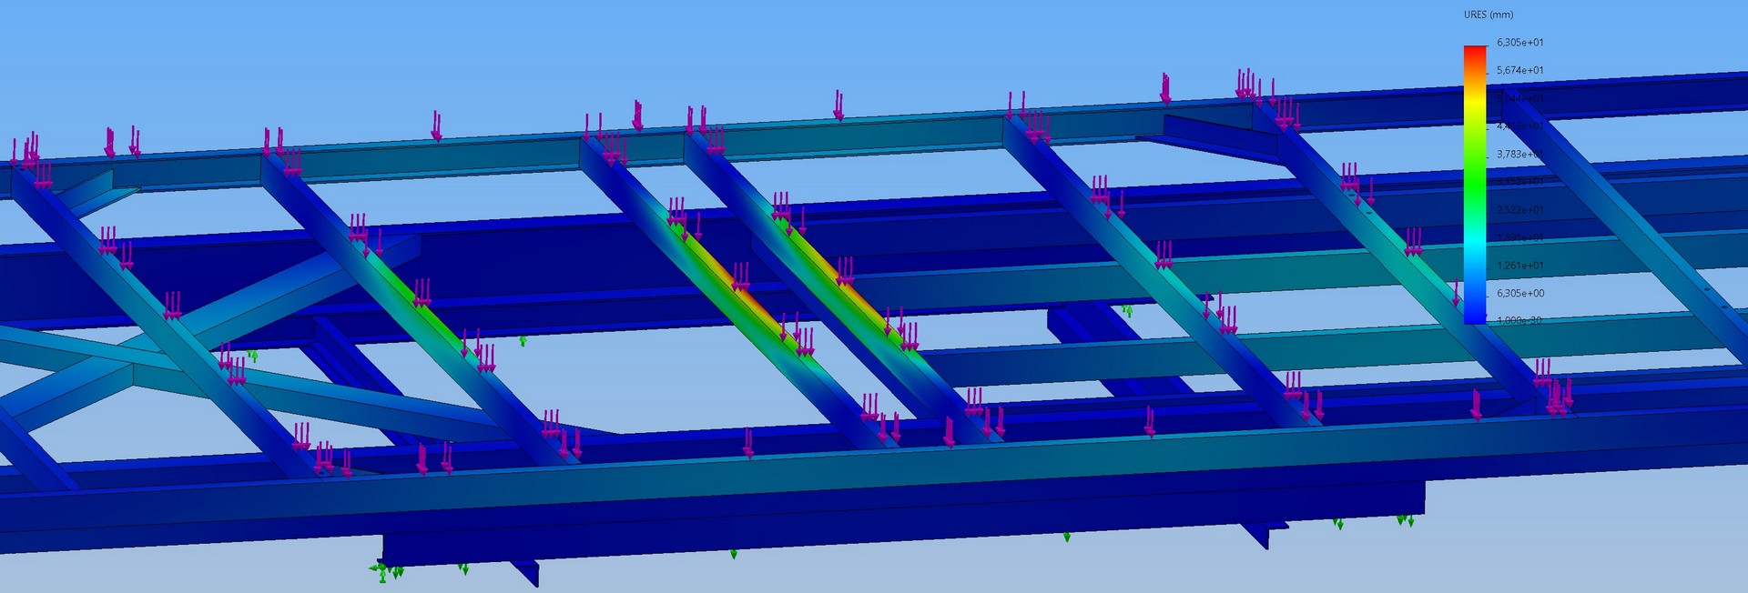
Task: Click the 5,674e+01 legend label
Action: tap(1519, 70)
